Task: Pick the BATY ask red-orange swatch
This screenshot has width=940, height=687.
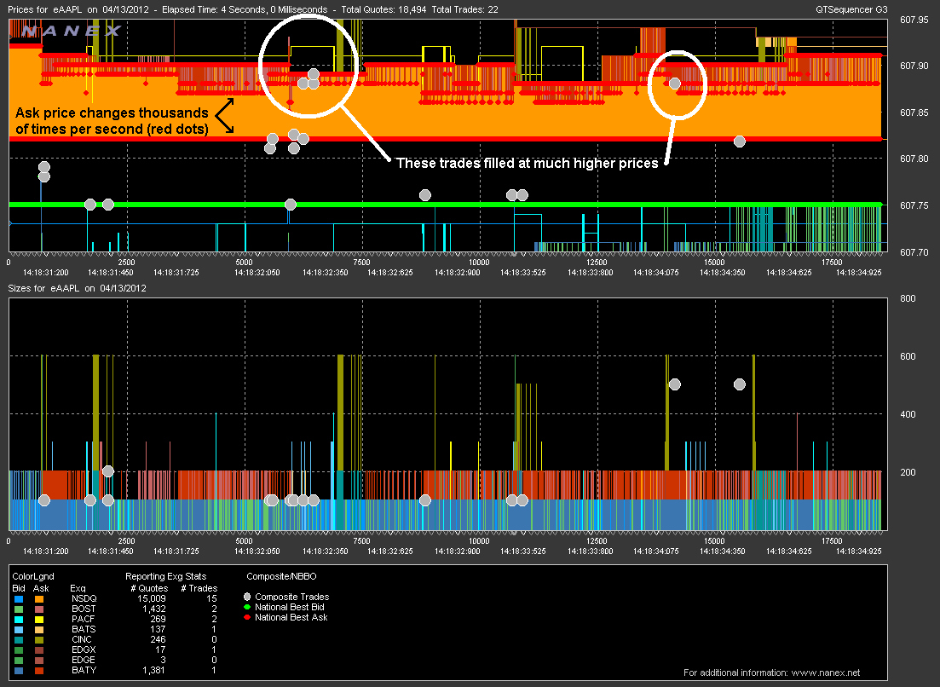Action: point(39,670)
